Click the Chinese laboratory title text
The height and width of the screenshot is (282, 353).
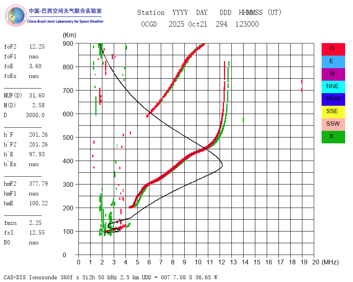tap(65, 11)
